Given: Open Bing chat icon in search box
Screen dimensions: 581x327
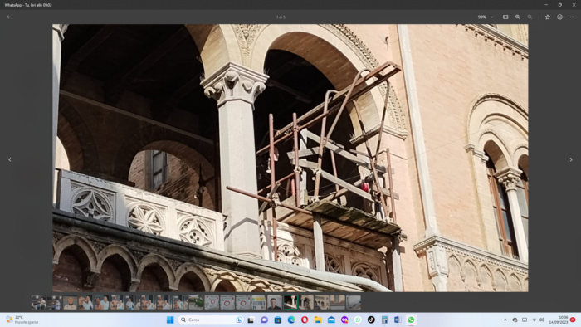Looking at the screenshot, I should pos(239,320).
